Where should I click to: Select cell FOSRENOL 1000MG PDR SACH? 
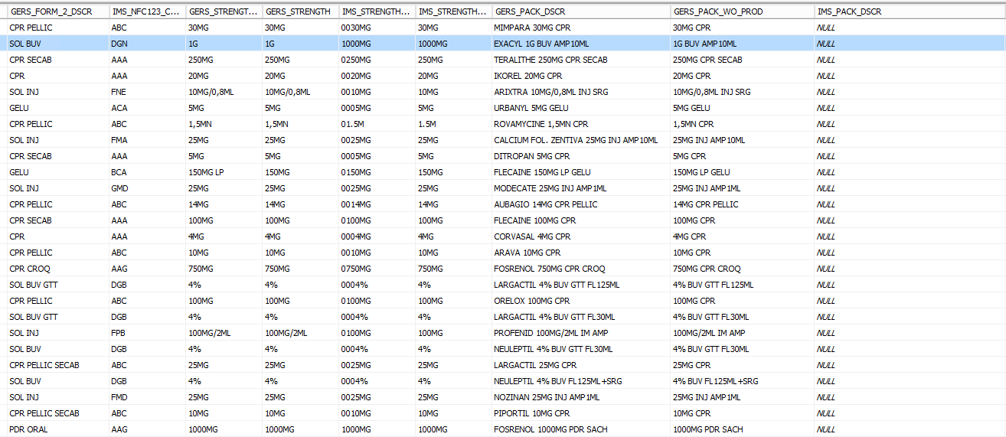pos(581,429)
